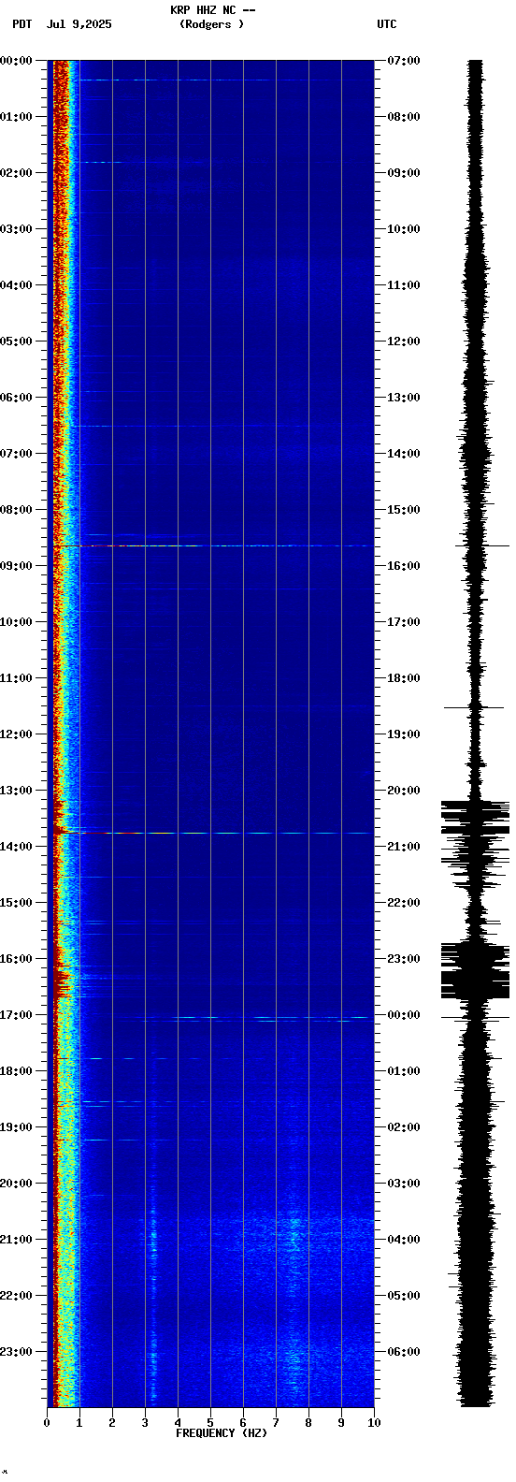Select the PDT time label 14:00
Screen dimensions: 516x1482
16,847
